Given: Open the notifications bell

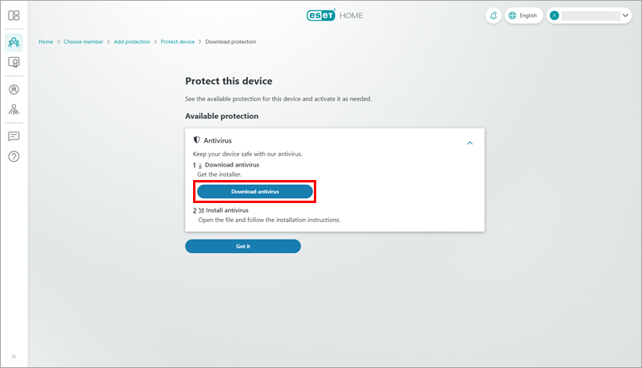Looking at the screenshot, I should click(493, 15).
